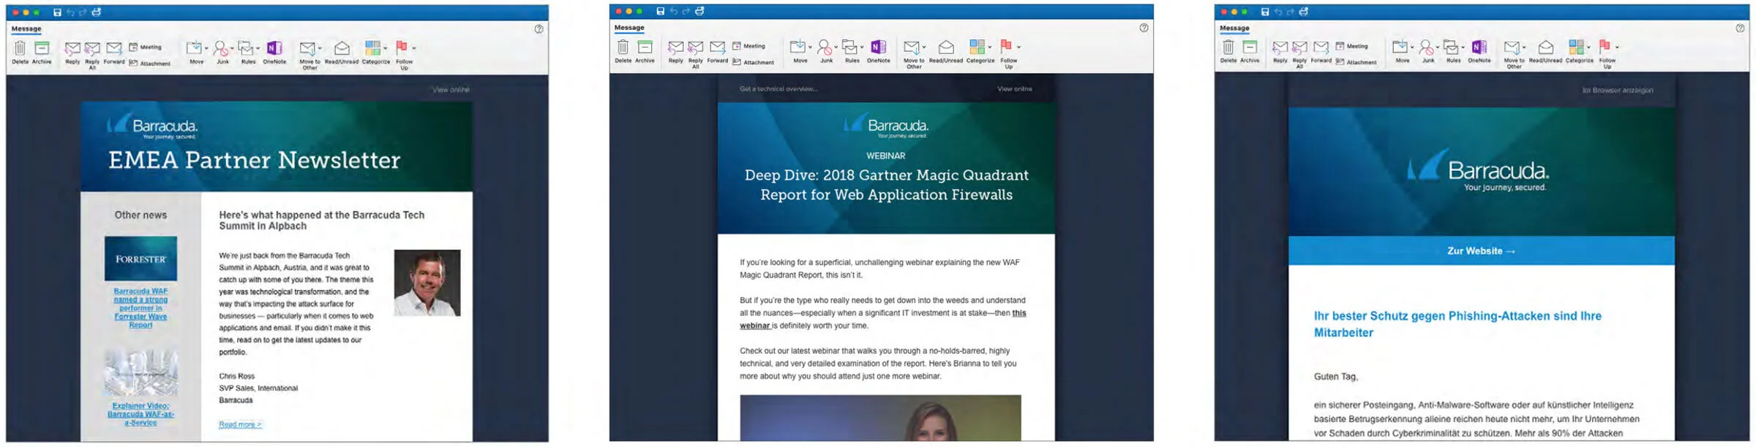
Task: Click Delete icon in left Outlook window
Action: [20, 48]
